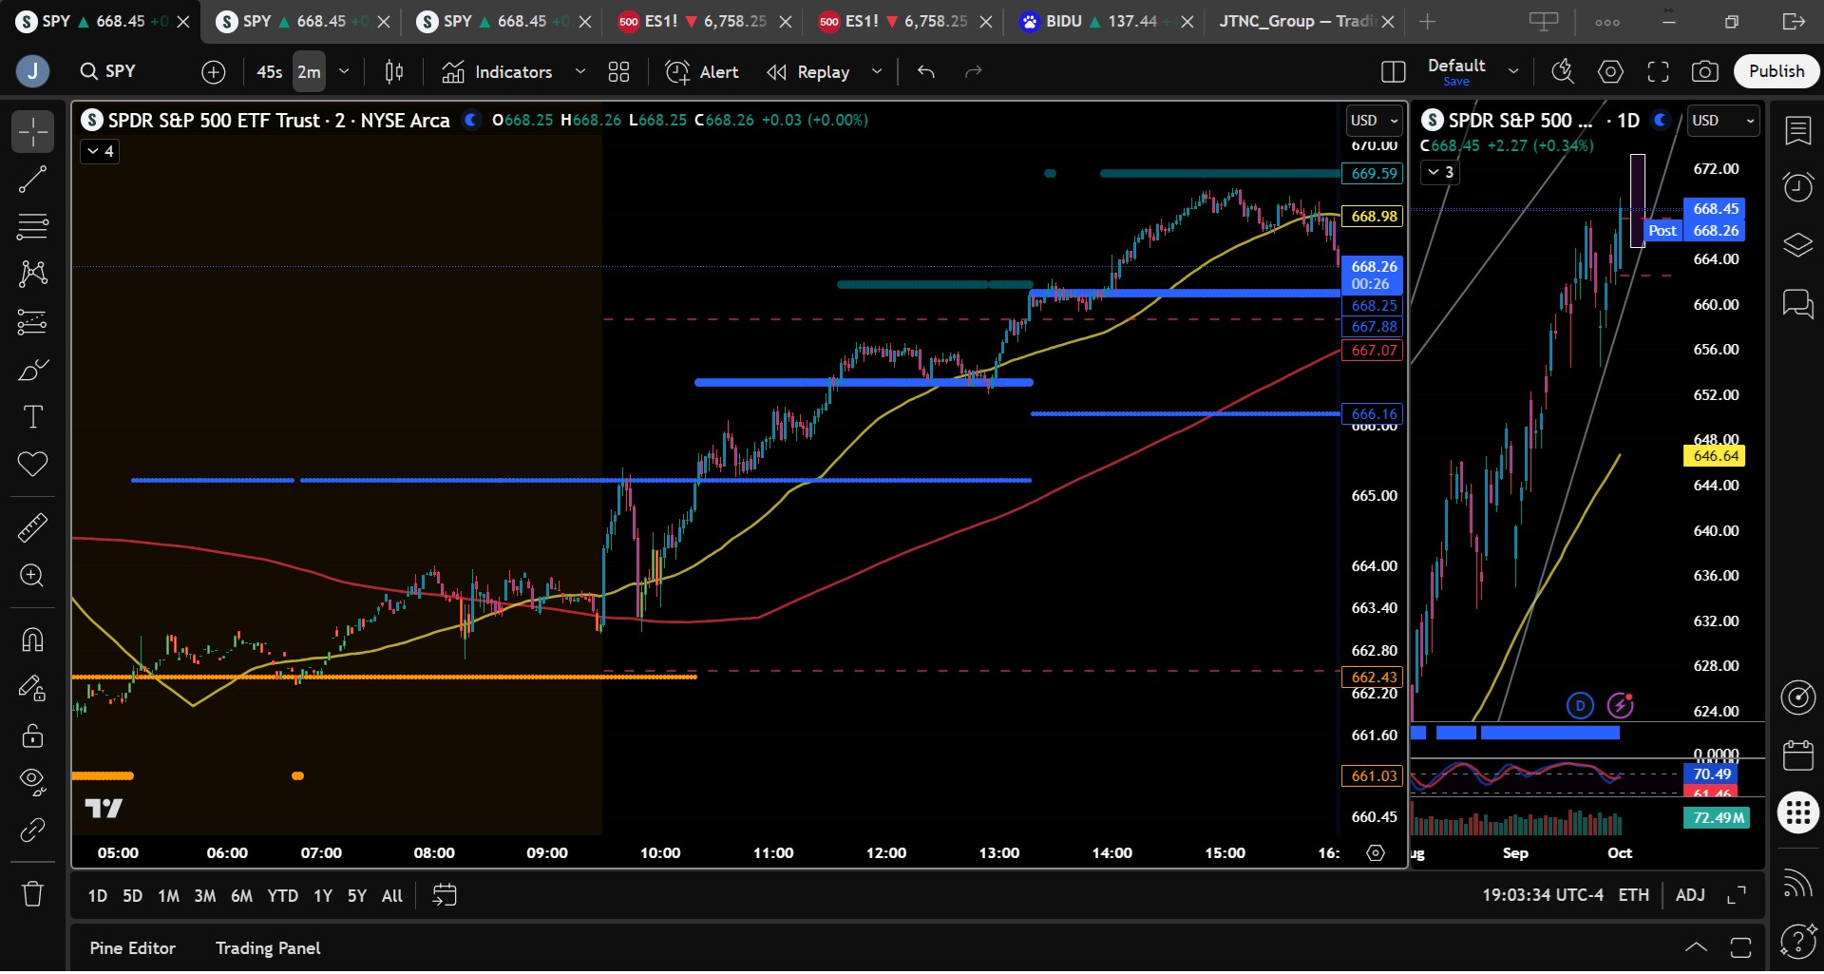
Task: Open the alerts clock panel
Action: tap(1797, 186)
